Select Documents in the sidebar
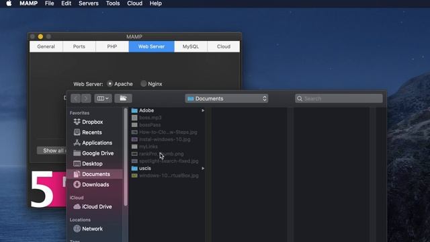Viewport: 430px width, 242px height. click(x=95, y=174)
